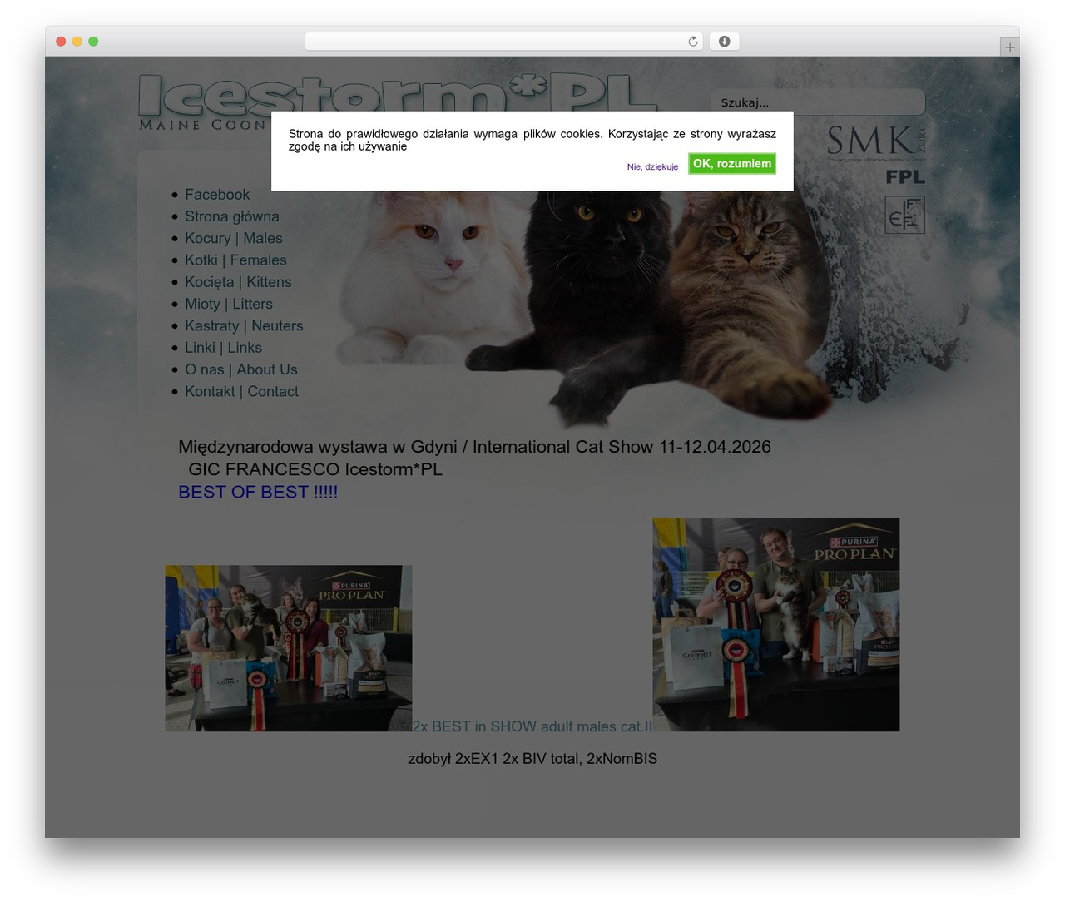
Task: Accept cookies with OK, rozumiem
Action: point(732,163)
